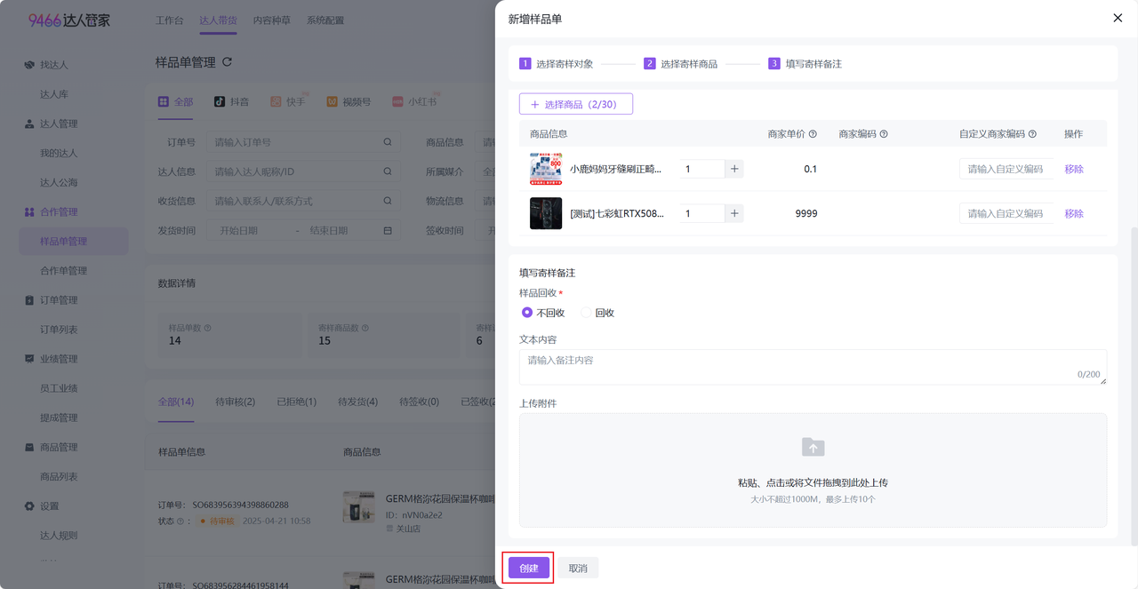Switch to the 待签收(0) status tab

419,402
